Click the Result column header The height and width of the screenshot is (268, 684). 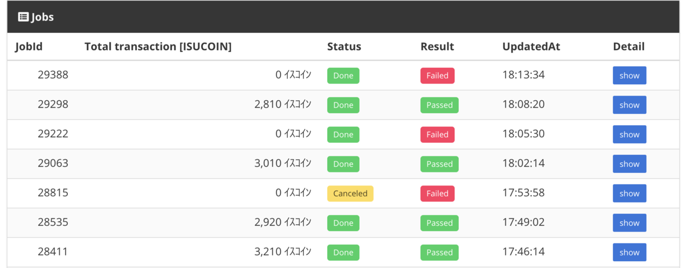pos(437,47)
